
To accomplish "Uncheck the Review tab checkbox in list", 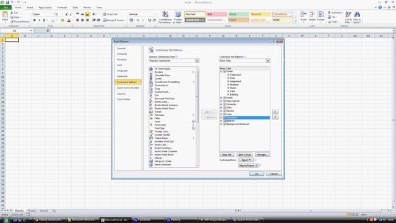I will tap(225, 111).
